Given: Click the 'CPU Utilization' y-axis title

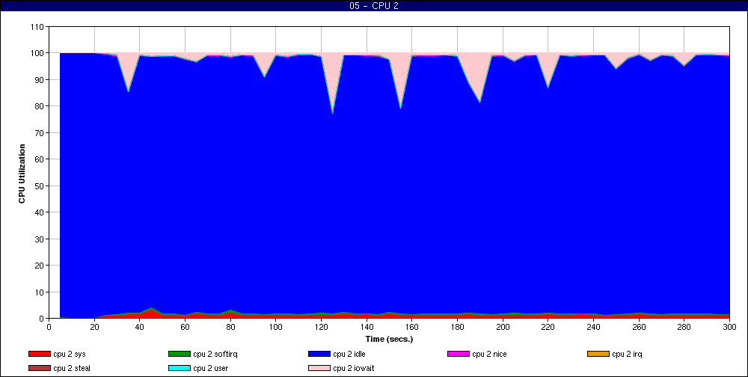Looking at the screenshot, I should (x=22, y=174).
